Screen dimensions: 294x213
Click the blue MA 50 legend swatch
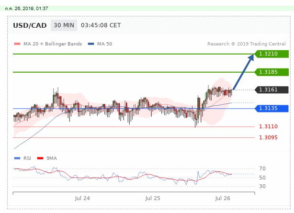coord(91,44)
